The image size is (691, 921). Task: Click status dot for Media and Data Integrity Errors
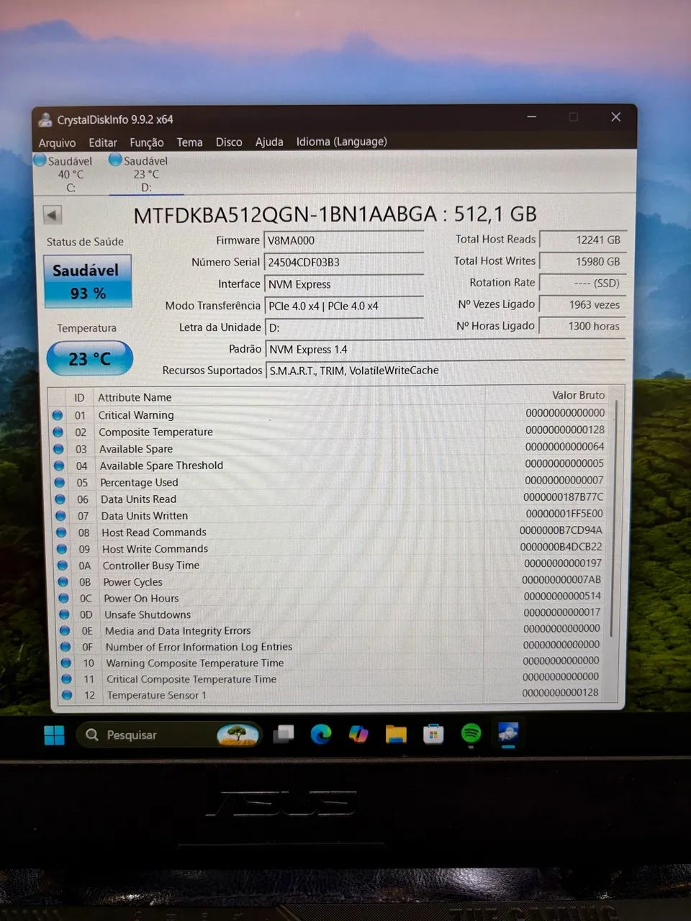[65, 631]
